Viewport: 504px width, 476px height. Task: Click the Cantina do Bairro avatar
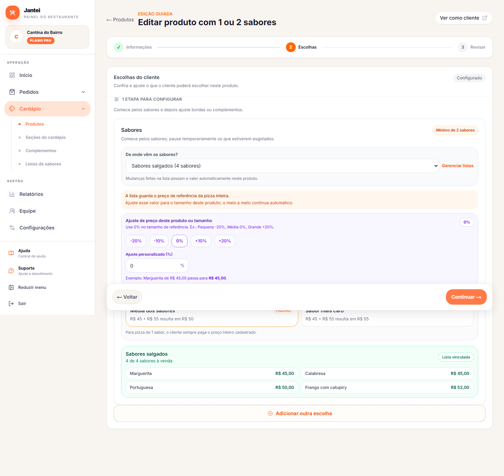pos(16,37)
